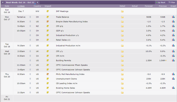Viewport: 177px width, 102px height.
Task: Click the 1:24pm time zone link
Action: pyautogui.click(x=21, y=6)
